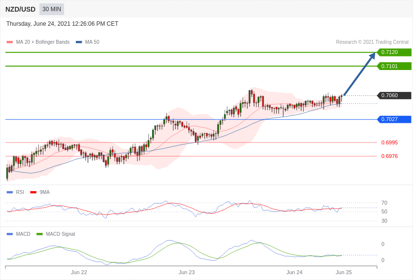Click the RSI 50 level label
413x280 pixels.
[x=384, y=211]
